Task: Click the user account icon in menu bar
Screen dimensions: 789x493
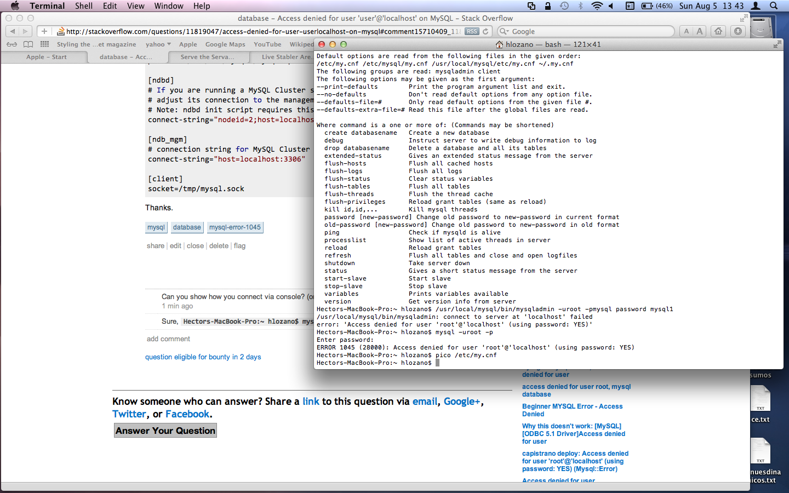Action: (756, 5)
